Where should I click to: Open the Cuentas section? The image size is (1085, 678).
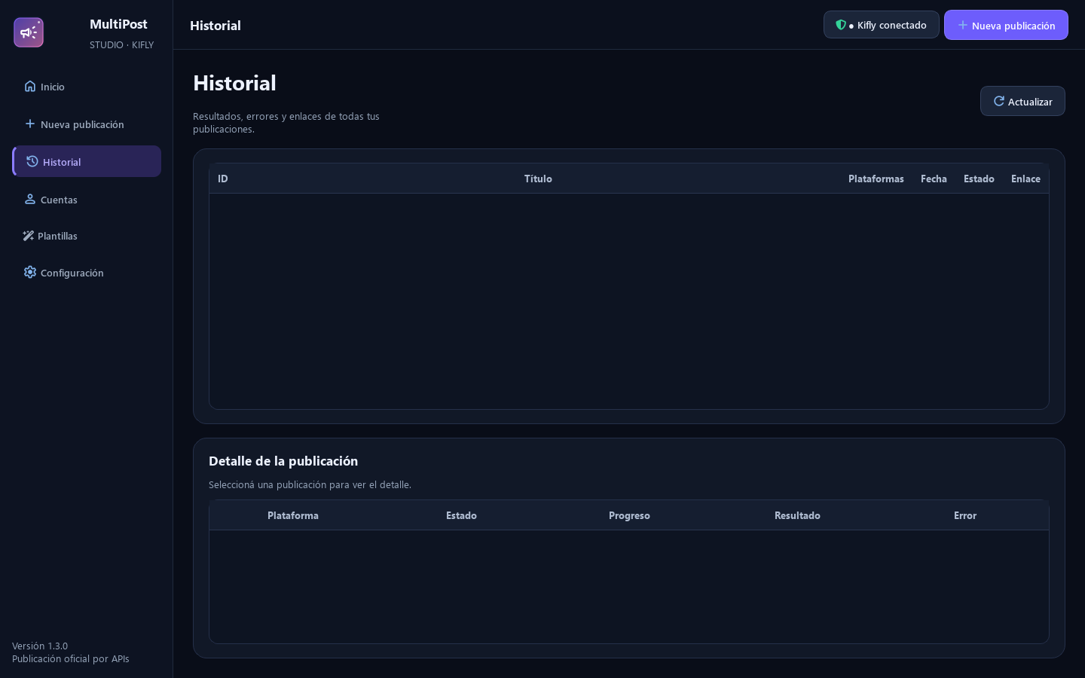(x=87, y=200)
